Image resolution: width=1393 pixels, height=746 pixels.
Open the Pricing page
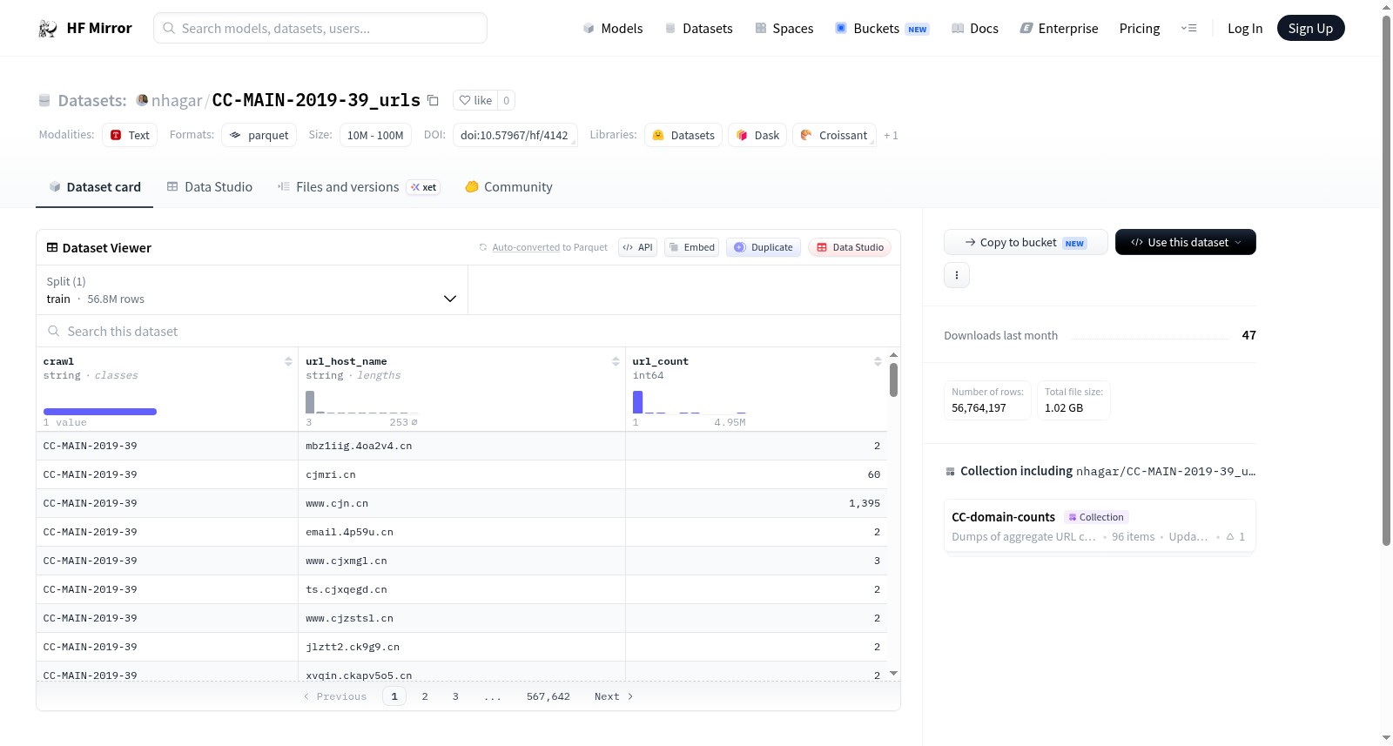click(1140, 29)
